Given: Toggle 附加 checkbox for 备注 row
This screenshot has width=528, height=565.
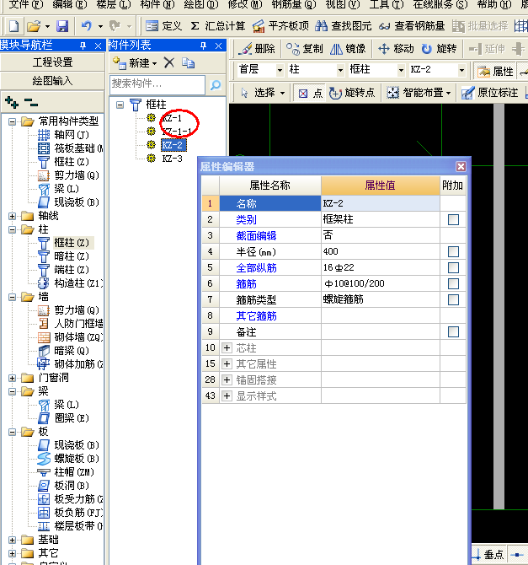Looking at the screenshot, I should 453,332.
